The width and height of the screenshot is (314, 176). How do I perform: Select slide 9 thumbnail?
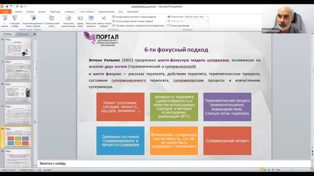[x=18, y=115]
